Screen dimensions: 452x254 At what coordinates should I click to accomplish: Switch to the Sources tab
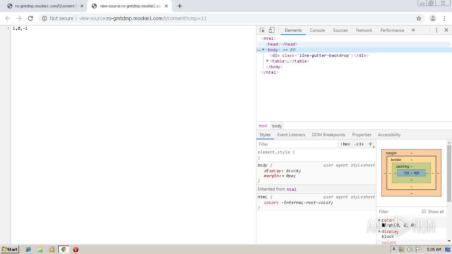coord(340,30)
